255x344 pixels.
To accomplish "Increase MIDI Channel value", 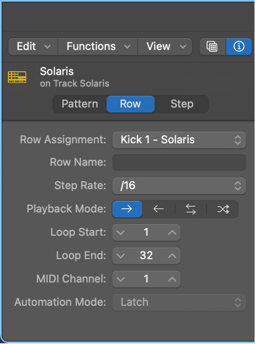I will (172, 279).
